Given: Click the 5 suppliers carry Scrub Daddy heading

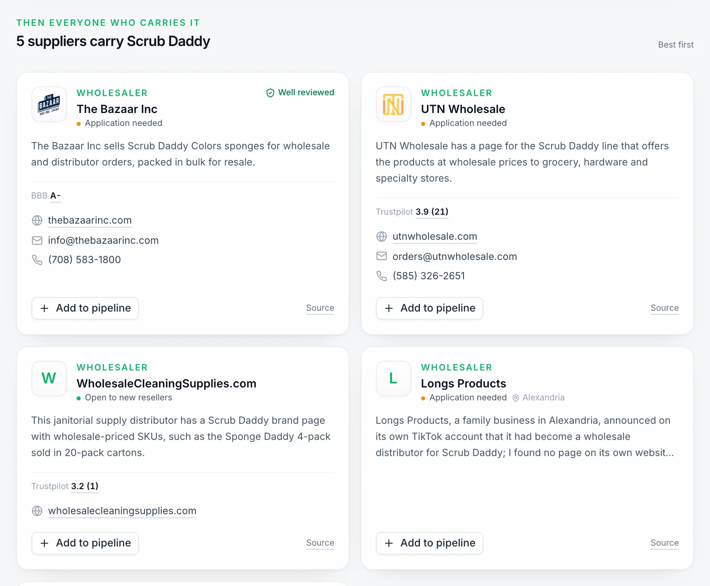Looking at the screenshot, I should pos(113,41).
